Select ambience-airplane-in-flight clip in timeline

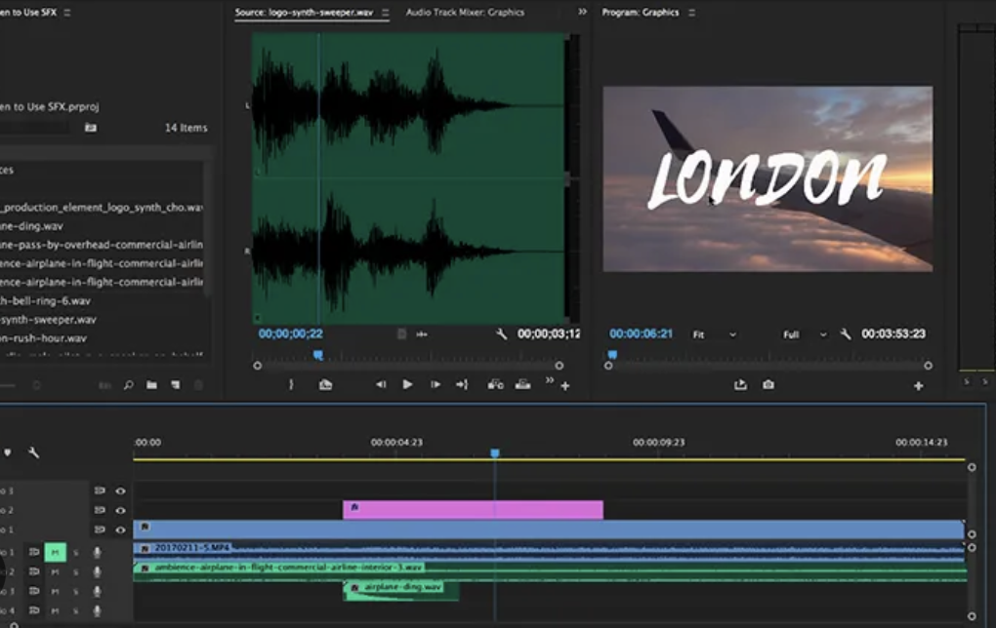550,570
